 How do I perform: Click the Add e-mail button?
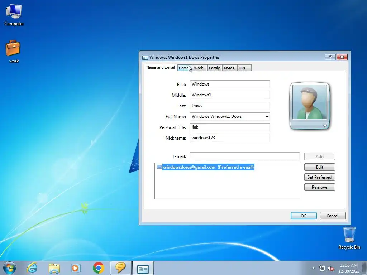tap(319, 156)
